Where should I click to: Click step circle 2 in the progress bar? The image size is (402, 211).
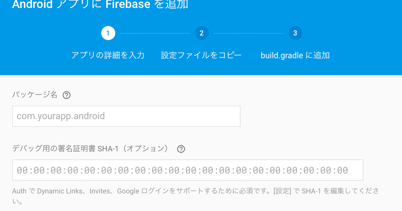201,33
